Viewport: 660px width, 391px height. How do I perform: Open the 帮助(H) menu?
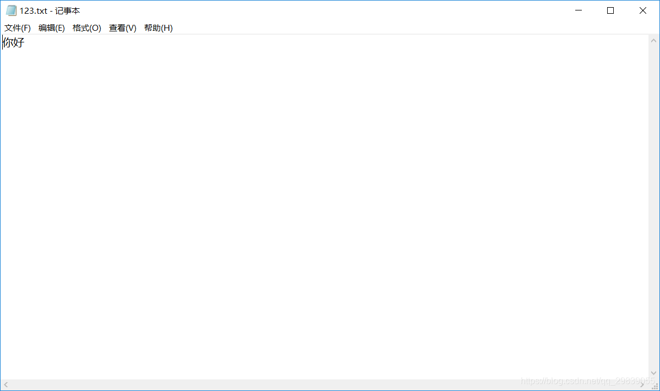coord(159,28)
